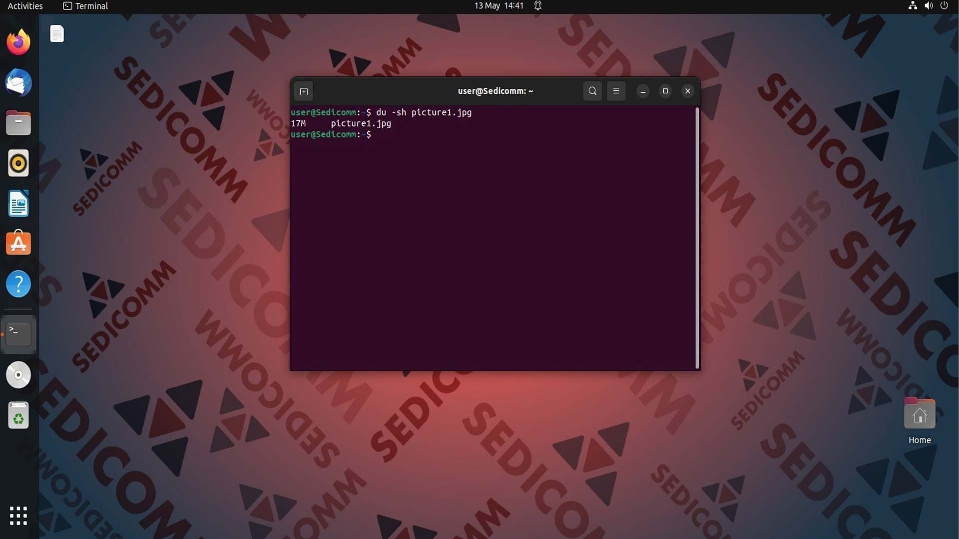Open the Files manager in dock
Screen dimensions: 959x539
pyautogui.click(x=18, y=123)
